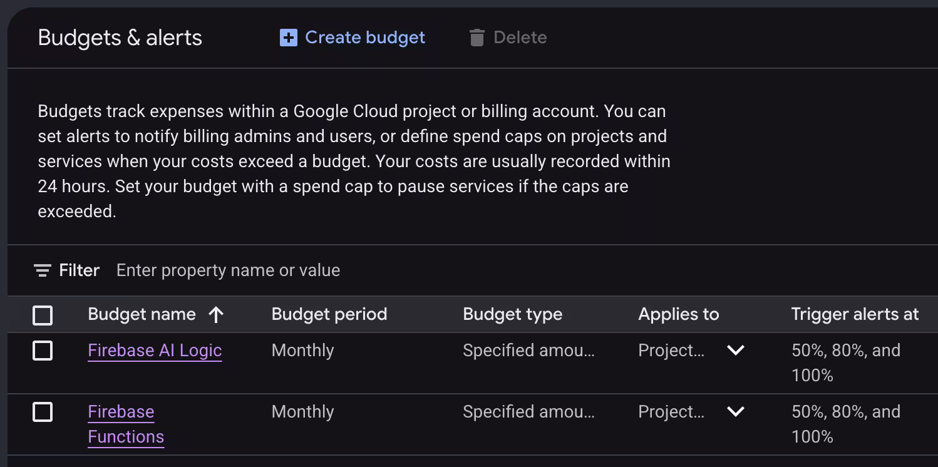Click Specified amount in Firebase Functions row

point(528,412)
